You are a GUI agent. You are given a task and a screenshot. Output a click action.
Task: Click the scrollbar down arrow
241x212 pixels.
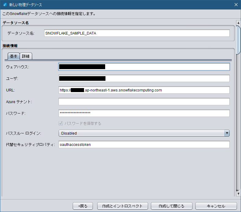coord(238,194)
